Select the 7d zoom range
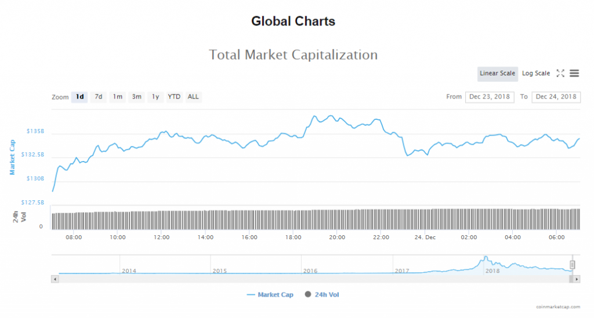 coord(99,97)
